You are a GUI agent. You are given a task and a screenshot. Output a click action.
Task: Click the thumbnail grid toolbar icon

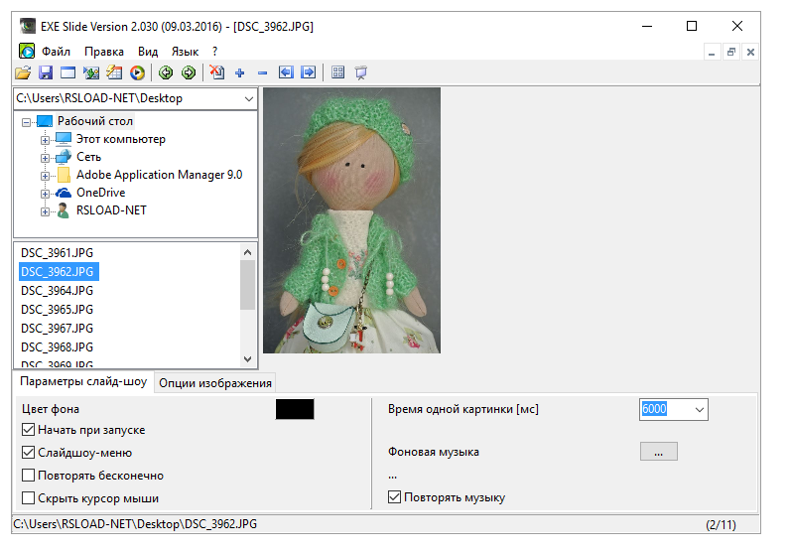338,72
